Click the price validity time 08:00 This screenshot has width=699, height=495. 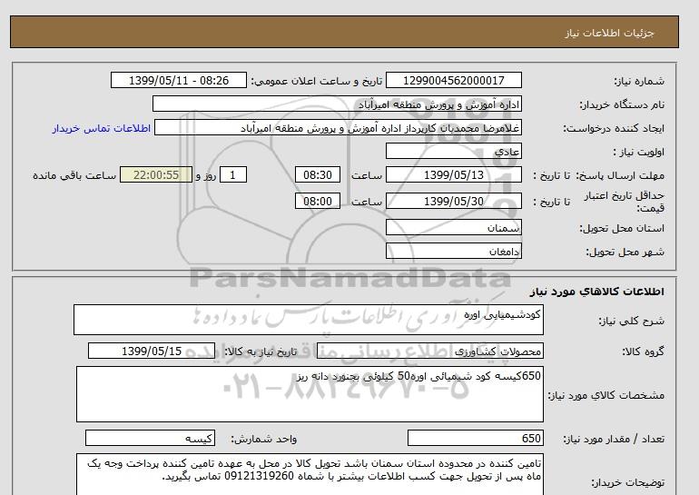[318, 201]
